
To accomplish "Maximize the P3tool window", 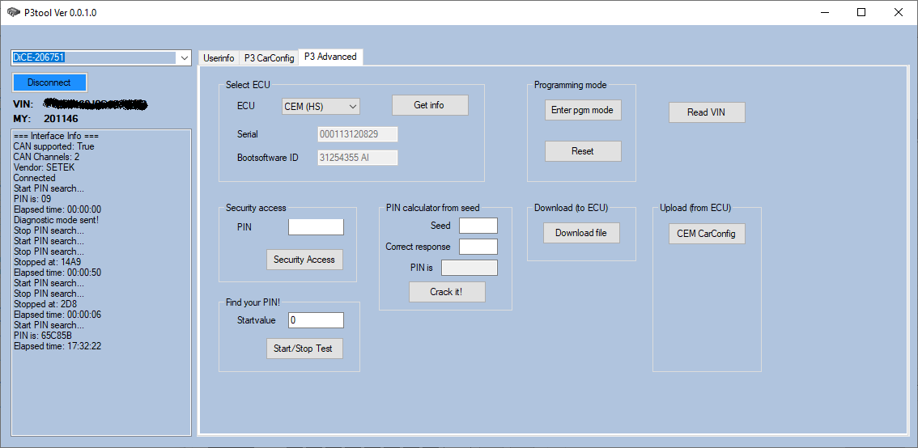I will pos(861,12).
